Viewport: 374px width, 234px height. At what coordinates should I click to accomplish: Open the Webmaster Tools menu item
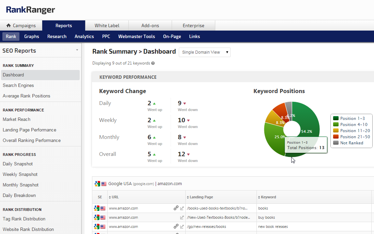pyautogui.click(x=136, y=36)
